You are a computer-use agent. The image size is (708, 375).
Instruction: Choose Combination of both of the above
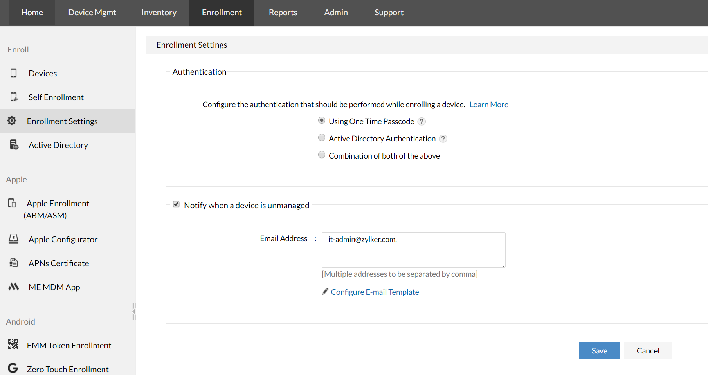322,155
